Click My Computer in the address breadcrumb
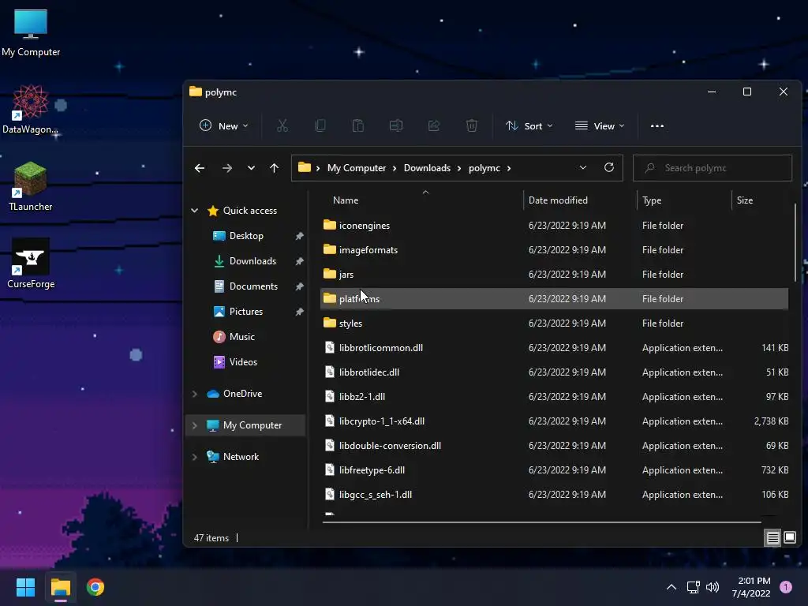Screen dimensions: 808x606 click(357, 168)
